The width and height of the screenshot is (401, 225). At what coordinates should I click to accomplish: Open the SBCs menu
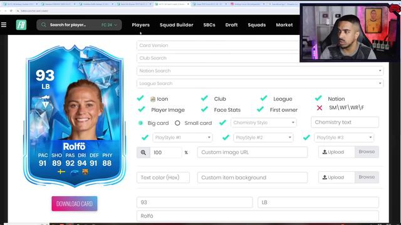tap(209, 25)
